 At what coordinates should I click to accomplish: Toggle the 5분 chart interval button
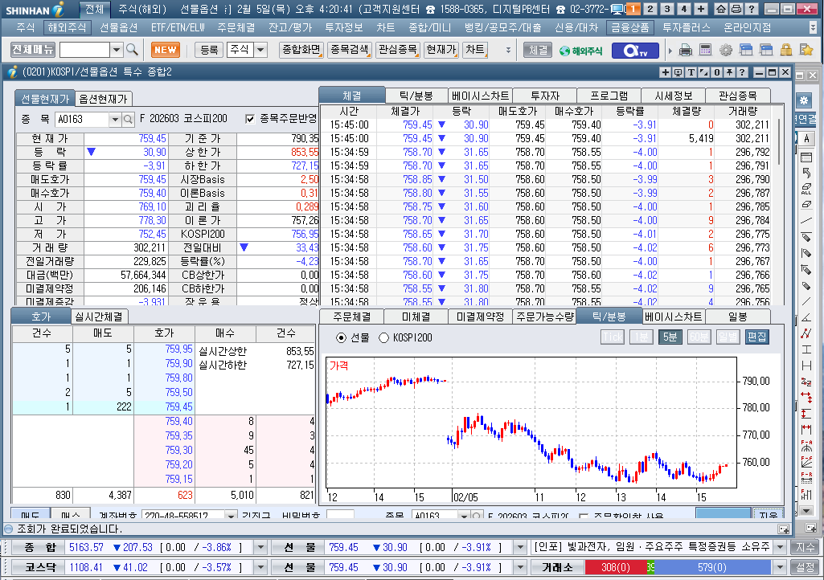click(670, 337)
